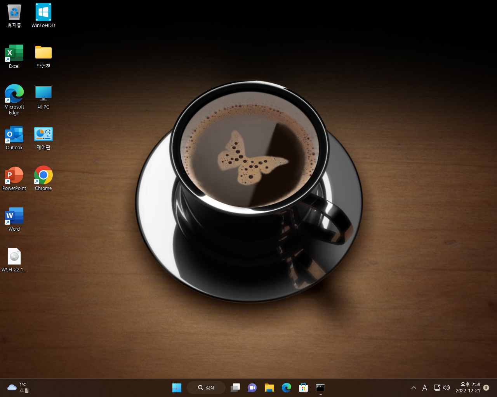Open the Chat (Teams) taskbar icon
The height and width of the screenshot is (397, 497).
tap(252, 388)
